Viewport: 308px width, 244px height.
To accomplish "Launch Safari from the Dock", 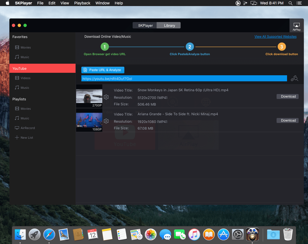I will pyautogui.click(x=49, y=234).
